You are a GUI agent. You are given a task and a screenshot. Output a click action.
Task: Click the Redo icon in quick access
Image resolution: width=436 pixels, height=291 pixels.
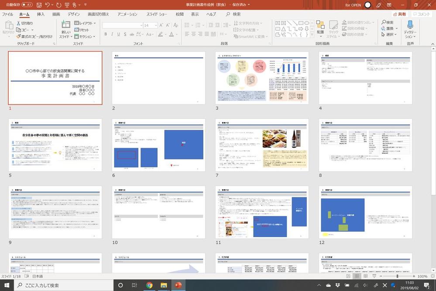click(58, 5)
